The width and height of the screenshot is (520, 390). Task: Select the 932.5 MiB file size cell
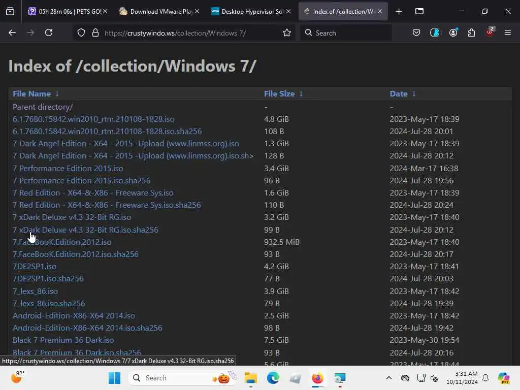point(281,242)
